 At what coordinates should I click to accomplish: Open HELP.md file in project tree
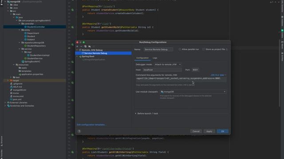pos(17,87)
